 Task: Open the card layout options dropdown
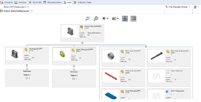(115, 19)
